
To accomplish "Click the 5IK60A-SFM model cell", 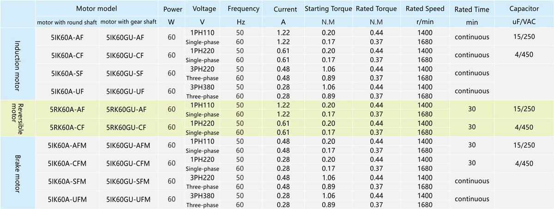I will 67,181.
